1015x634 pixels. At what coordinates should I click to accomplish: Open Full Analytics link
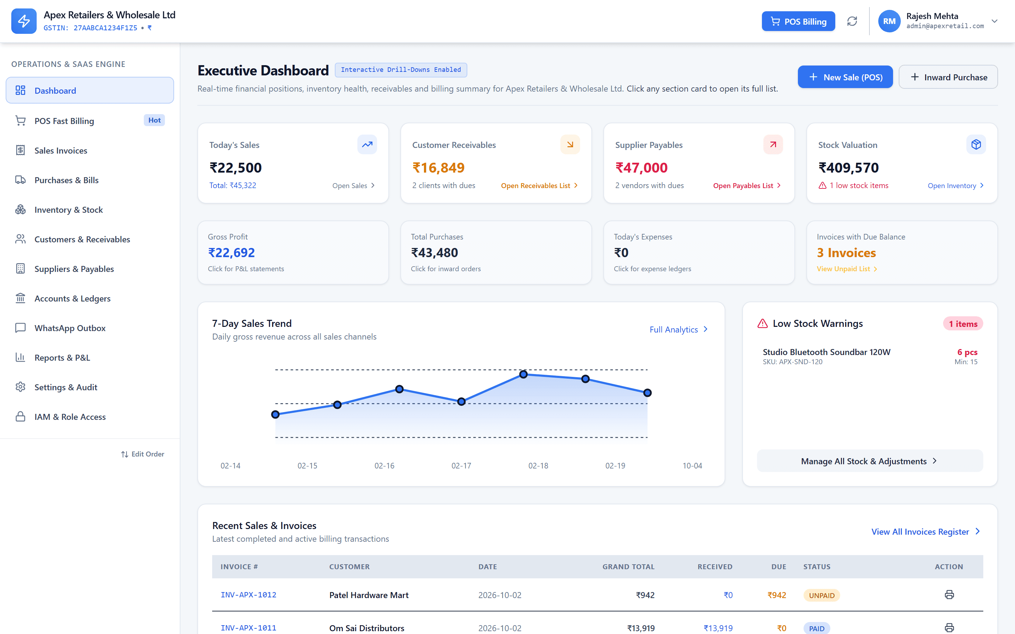coord(679,329)
